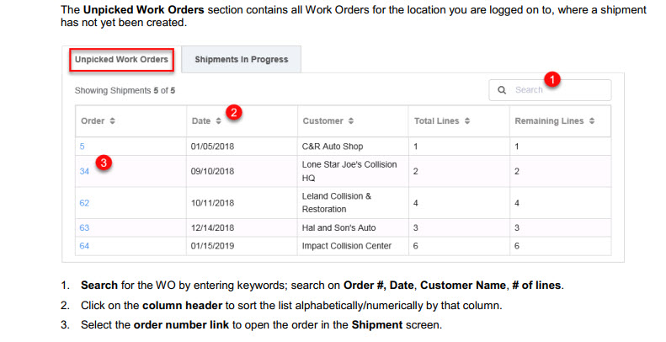Click the Impact Collision Center customer cell
666x342 pixels.
pos(347,245)
